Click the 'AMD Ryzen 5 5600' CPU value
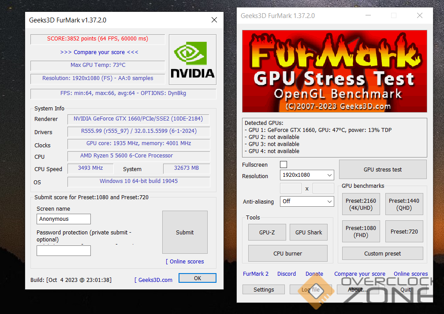This screenshot has width=444, height=314. coord(138,156)
